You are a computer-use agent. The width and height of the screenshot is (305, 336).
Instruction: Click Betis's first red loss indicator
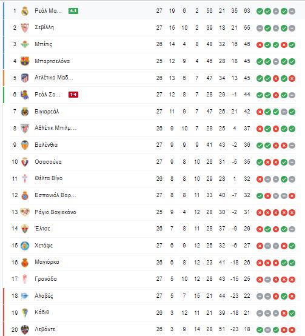[x=260, y=45]
